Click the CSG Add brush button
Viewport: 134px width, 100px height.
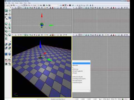[6, 44]
